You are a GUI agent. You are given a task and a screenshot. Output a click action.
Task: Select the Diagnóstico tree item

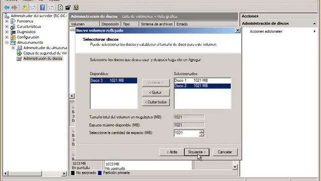point(26,32)
